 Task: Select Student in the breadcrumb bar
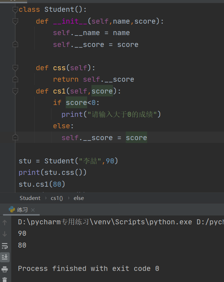pos(30,198)
